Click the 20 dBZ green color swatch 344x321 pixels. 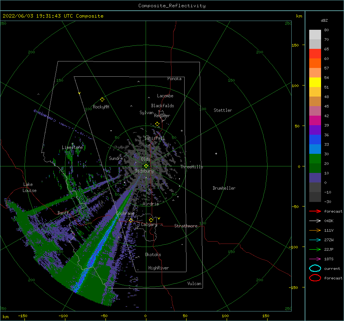(x=315, y=159)
